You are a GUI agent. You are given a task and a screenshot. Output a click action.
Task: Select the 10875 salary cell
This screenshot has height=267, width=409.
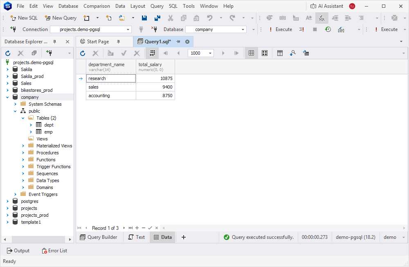pos(155,78)
